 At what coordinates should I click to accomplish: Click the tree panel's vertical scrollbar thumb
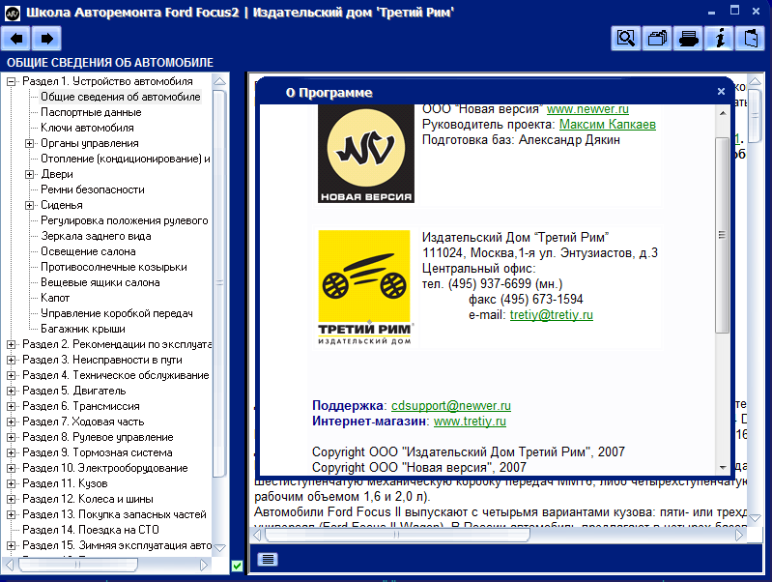220,283
